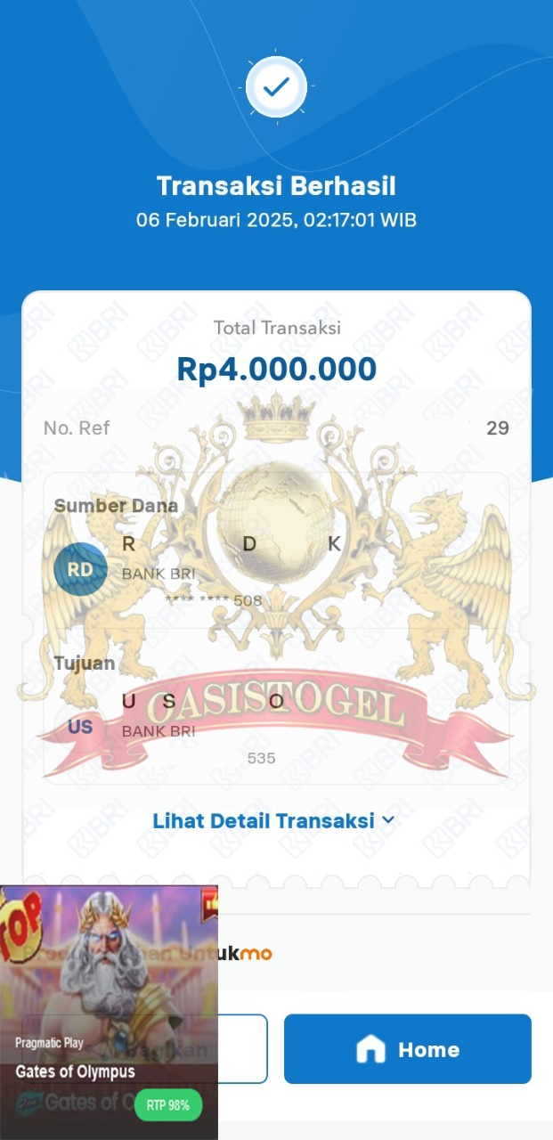Tap the house icon on the Home button
Viewport: 553px width, 1140px height.
pos(370,1049)
